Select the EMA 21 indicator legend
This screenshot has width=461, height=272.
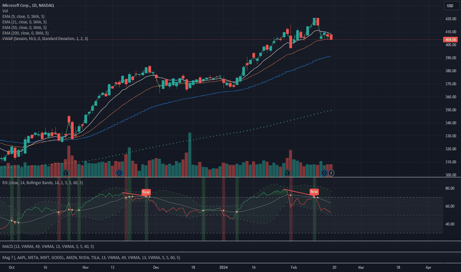(x=24, y=22)
